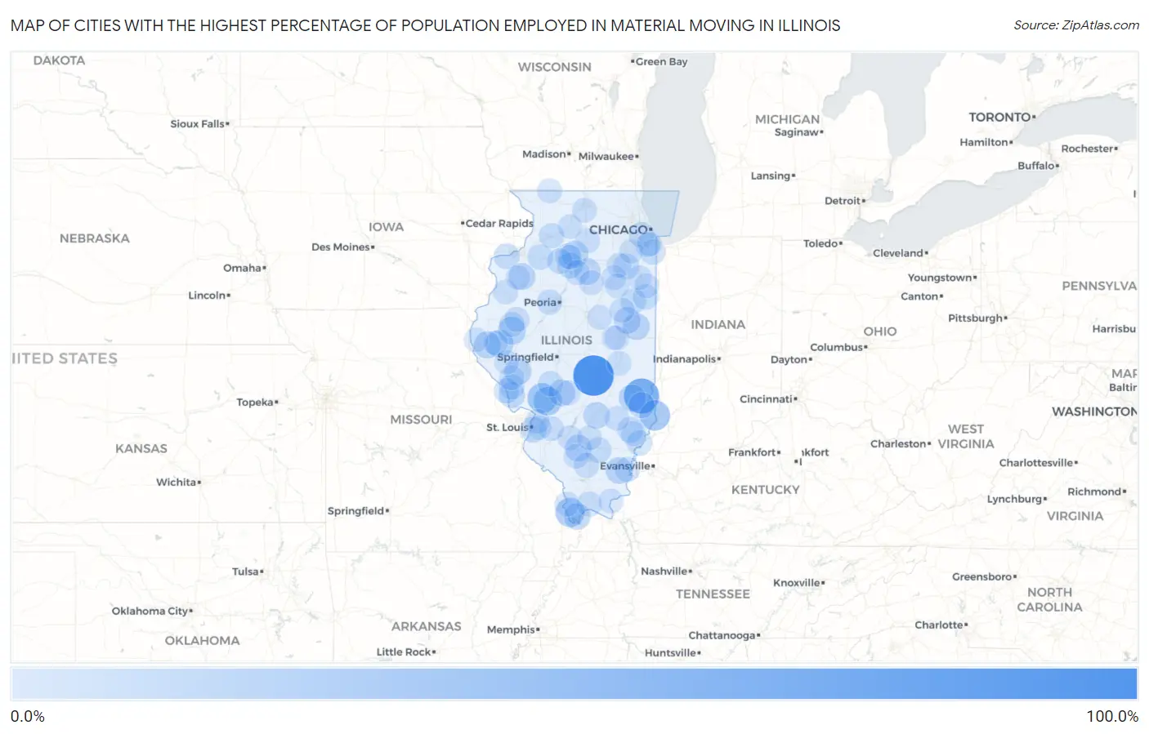Click the Chattanooga city label
The width and height of the screenshot is (1149, 734).
(x=722, y=634)
